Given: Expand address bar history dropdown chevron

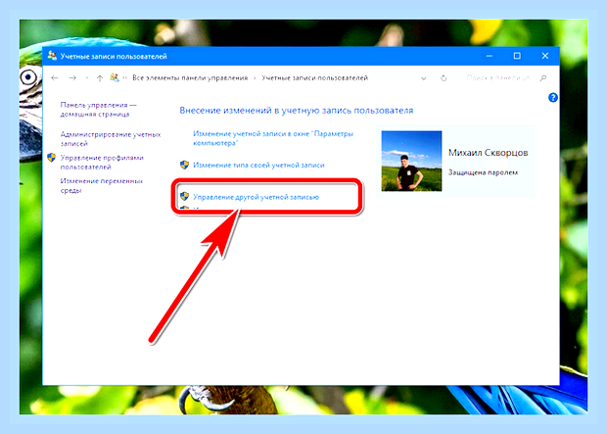Looking at the screenshot, I should 424,78.
